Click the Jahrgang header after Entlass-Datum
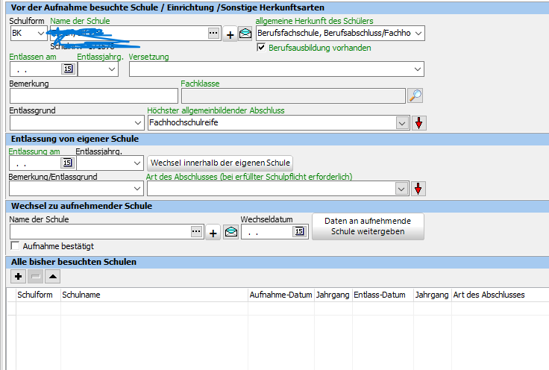Image resolution: width=549 pixels, height=370 pixels. 432,295
